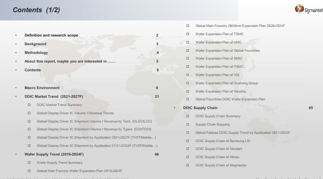Go to the Methodology section
The width and height of the screenshot is (323, 179).
click(x=36, y=53)
